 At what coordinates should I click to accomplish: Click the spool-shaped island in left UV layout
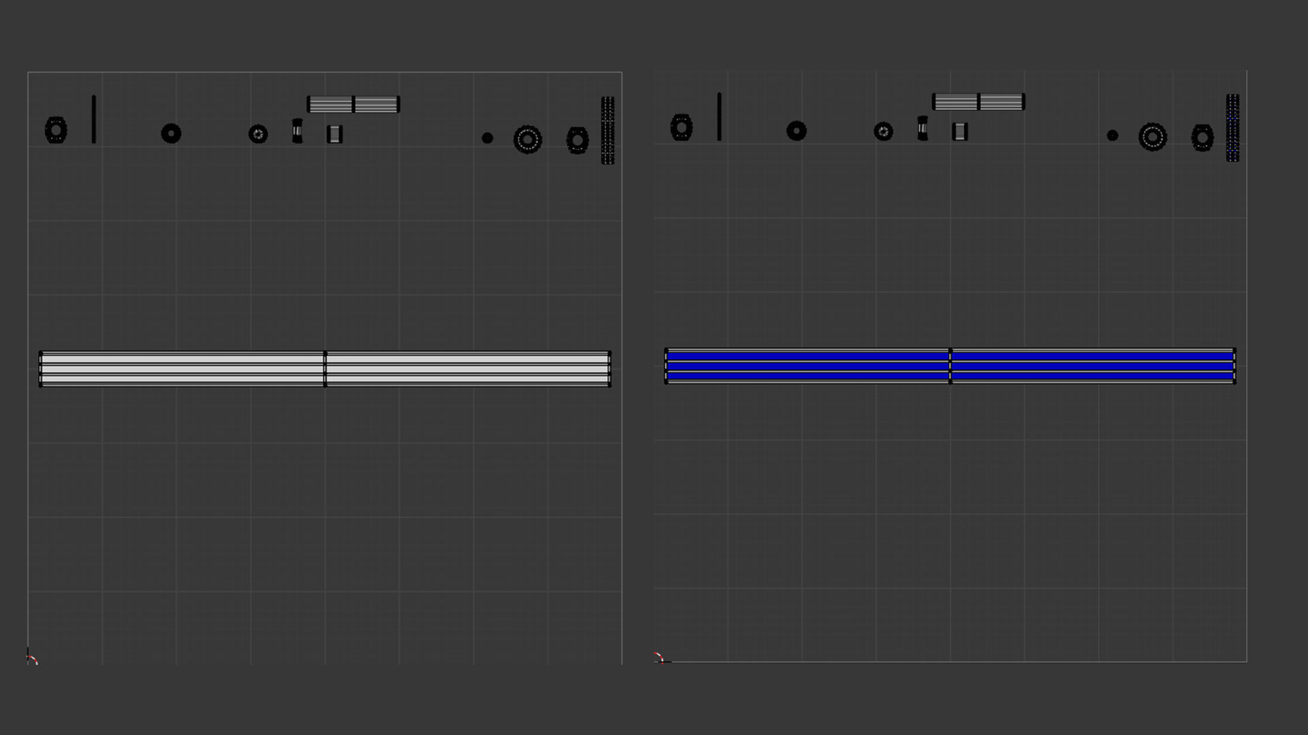297,131
